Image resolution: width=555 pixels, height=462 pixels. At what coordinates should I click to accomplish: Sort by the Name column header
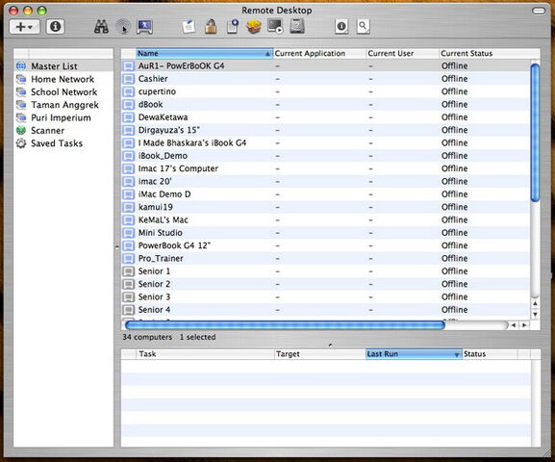tap(204, 54)
